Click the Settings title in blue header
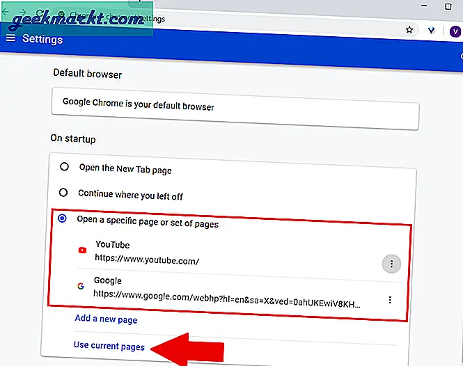 [42, 39]
